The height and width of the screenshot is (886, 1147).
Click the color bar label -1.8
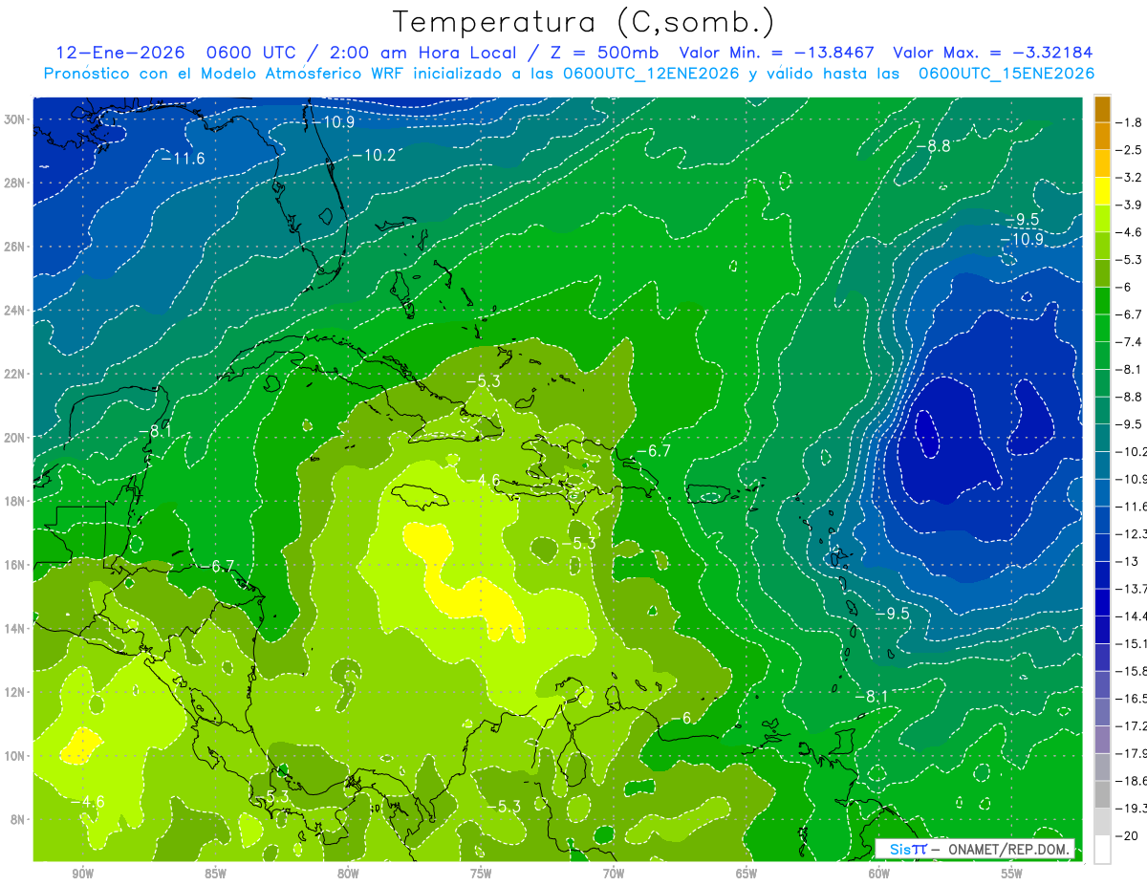tap(1131, 122)
